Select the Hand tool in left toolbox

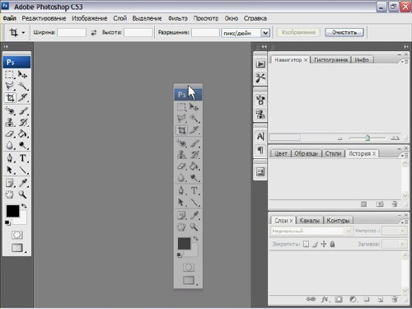(x=10, y=194)
